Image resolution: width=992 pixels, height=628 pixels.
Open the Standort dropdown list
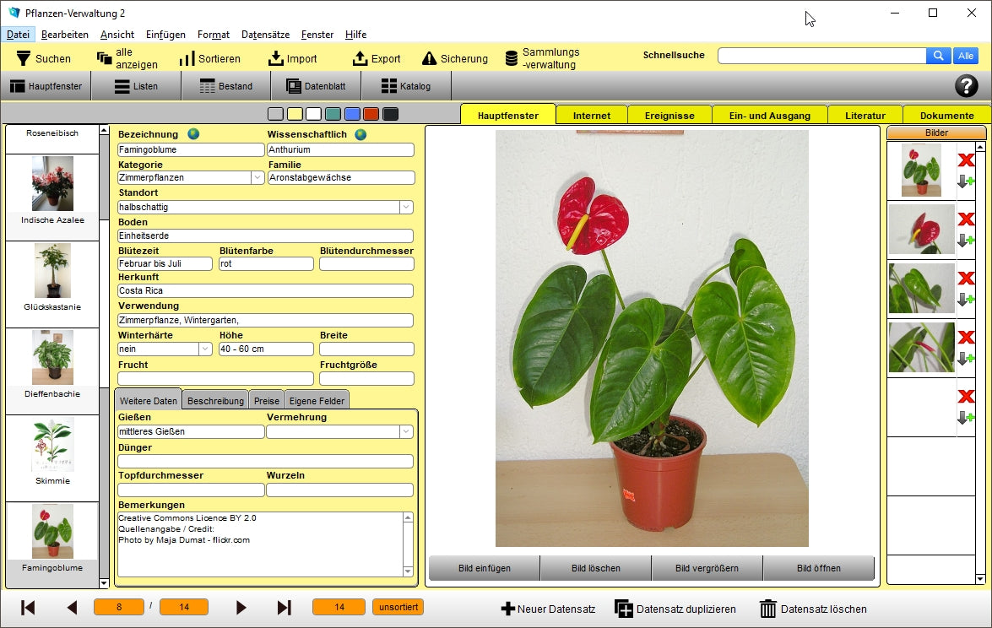pos(406,207)
